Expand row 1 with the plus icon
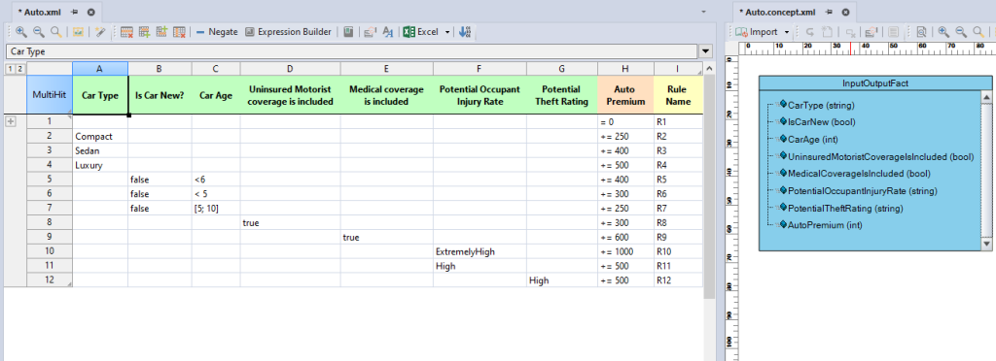Viewport: 996px width, 361px height. [11, 121]
